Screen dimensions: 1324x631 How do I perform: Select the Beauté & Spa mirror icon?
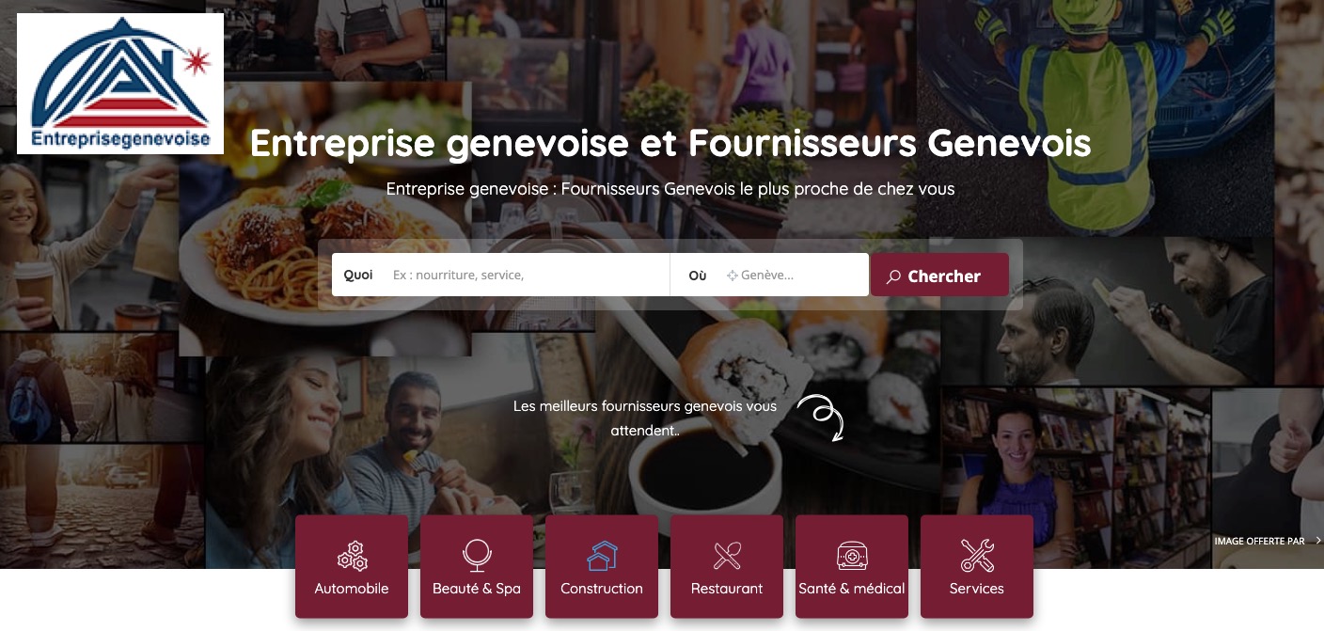pos(477,556)
